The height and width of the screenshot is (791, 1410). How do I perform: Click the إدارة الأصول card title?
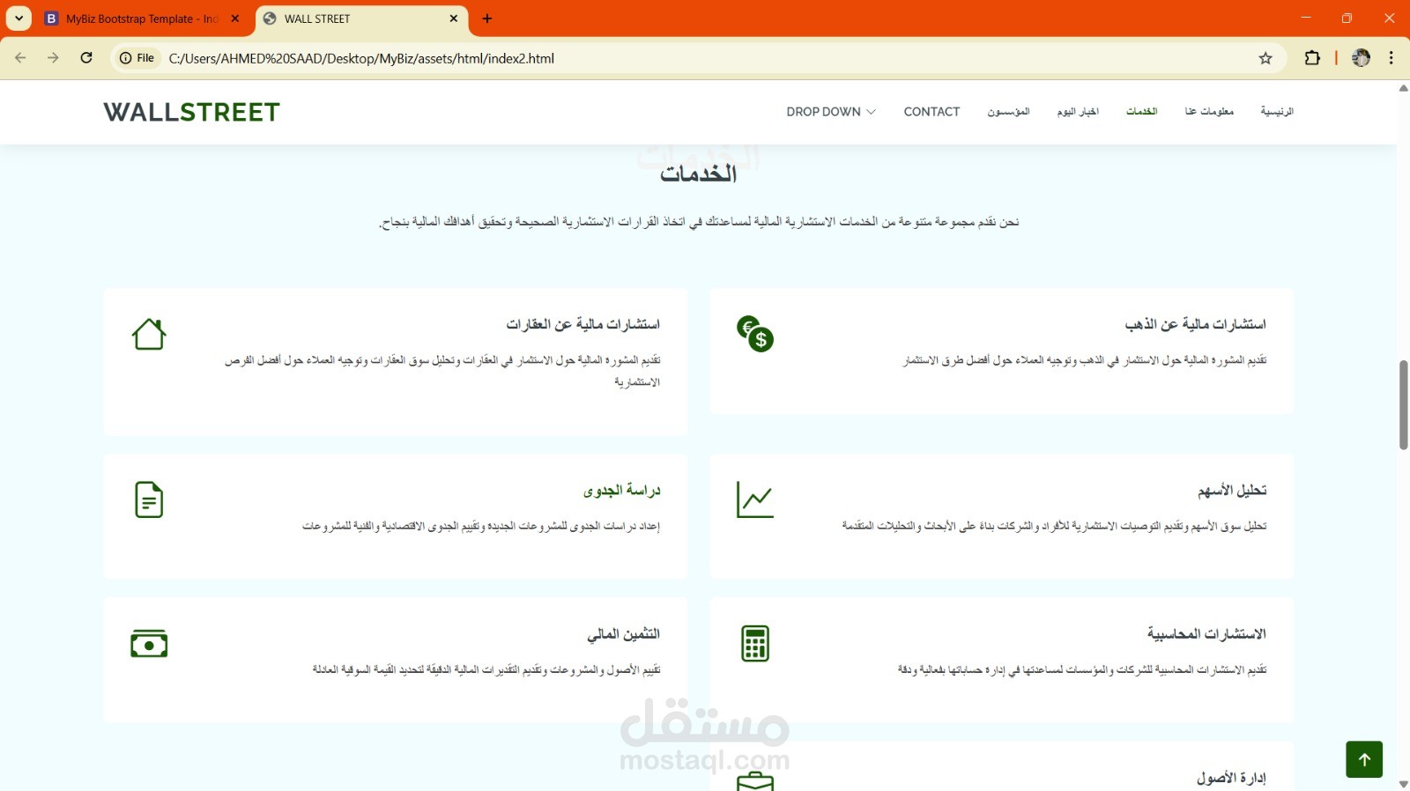coord(1231,778)
